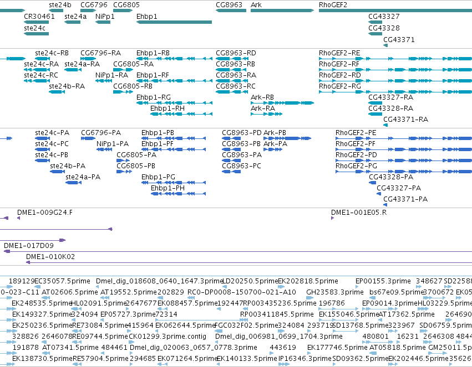Open protein CG43328-PA

click(391, 177)
